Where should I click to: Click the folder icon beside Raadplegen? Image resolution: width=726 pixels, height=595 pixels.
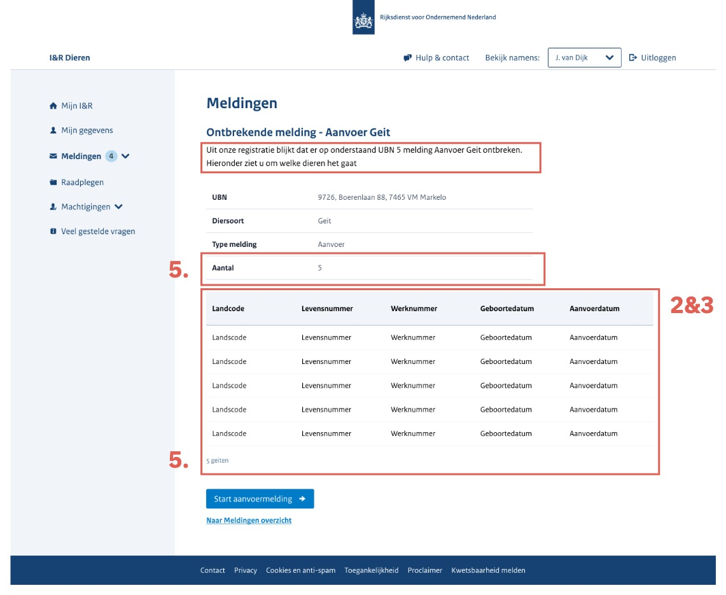[x=53, y=183]
